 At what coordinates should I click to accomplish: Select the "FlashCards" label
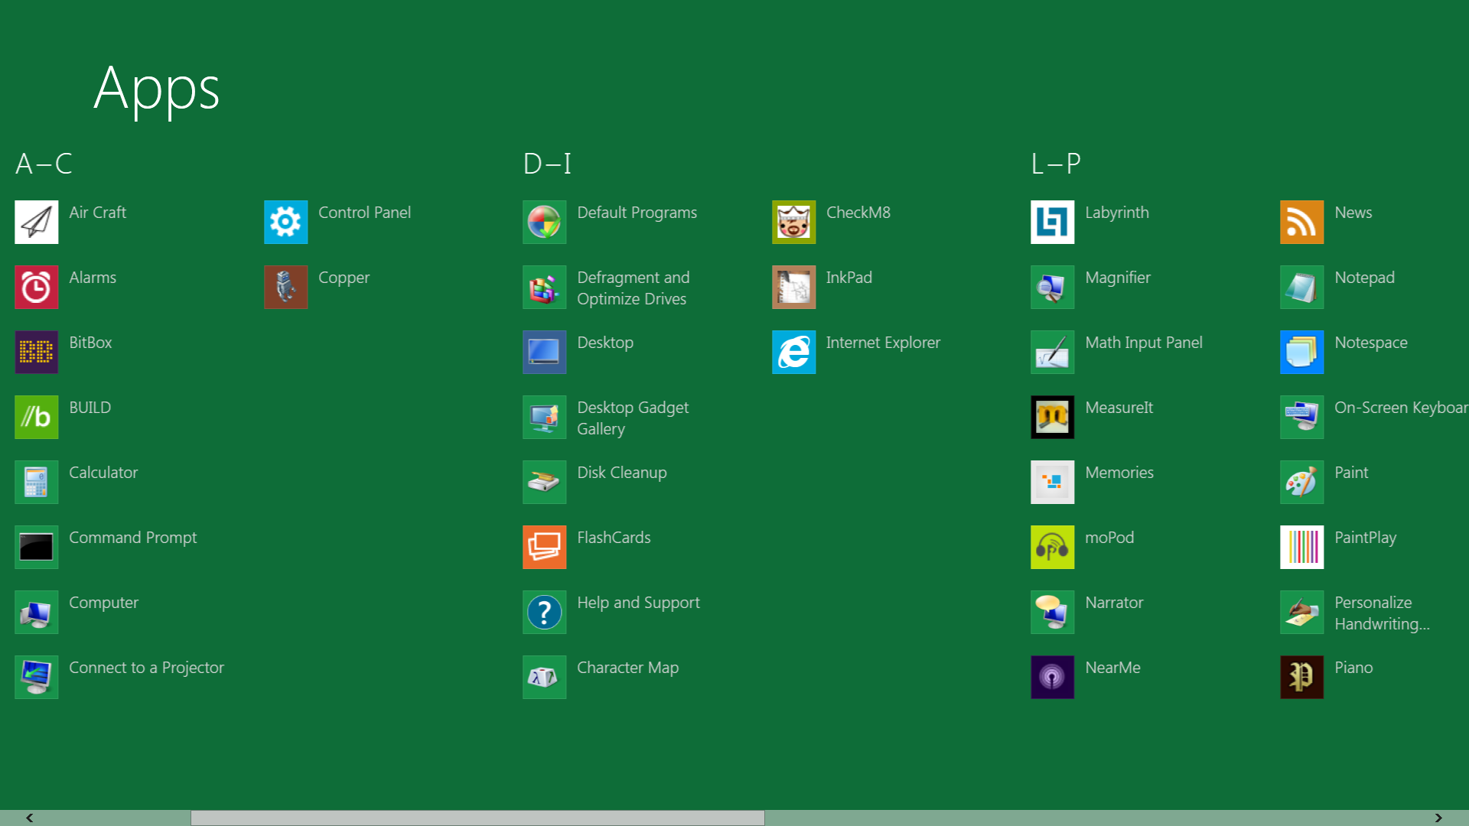coord(614,538)
